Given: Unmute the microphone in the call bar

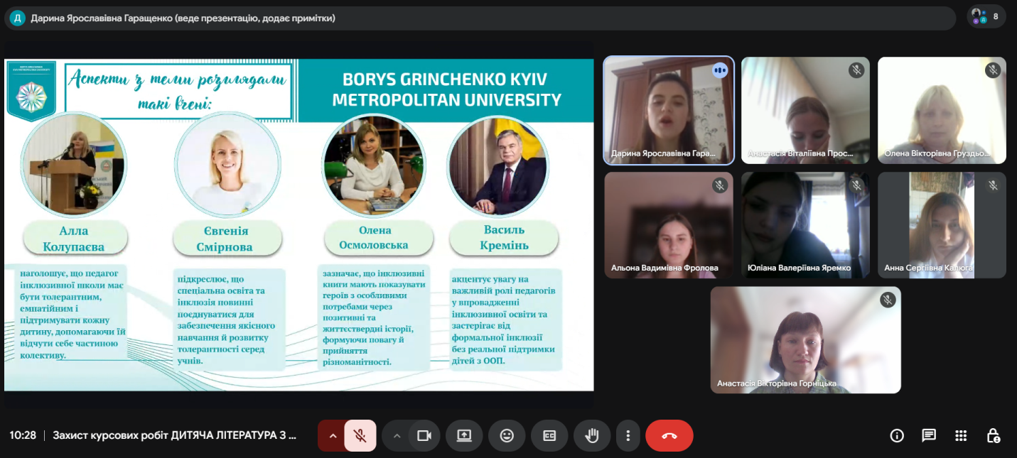Looking at the screenshot, I should click(x=360, y=436).
